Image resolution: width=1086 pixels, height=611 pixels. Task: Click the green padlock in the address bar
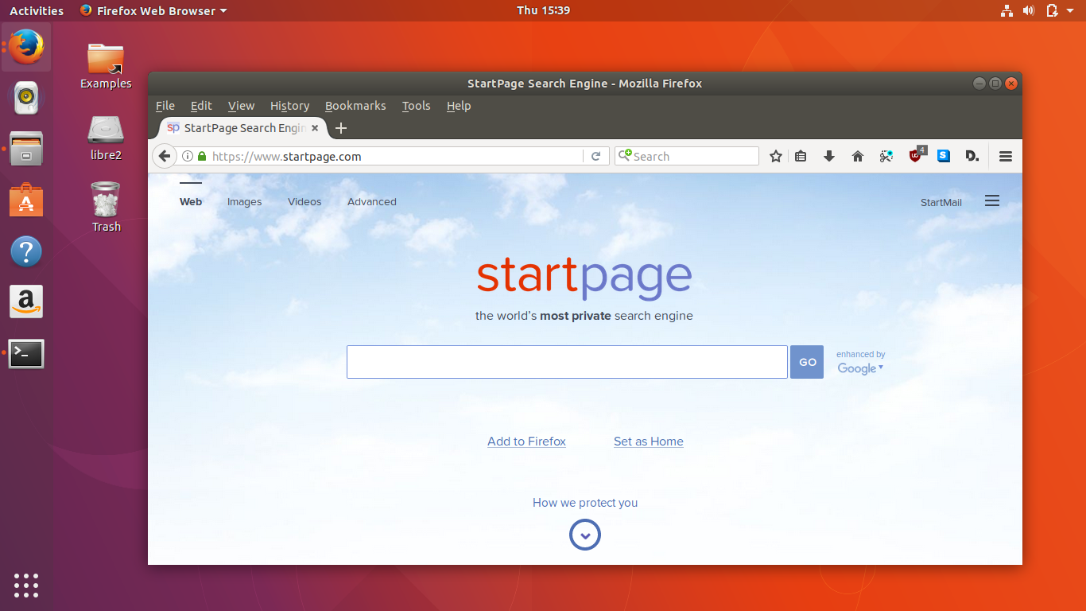[x=202, y=157]
